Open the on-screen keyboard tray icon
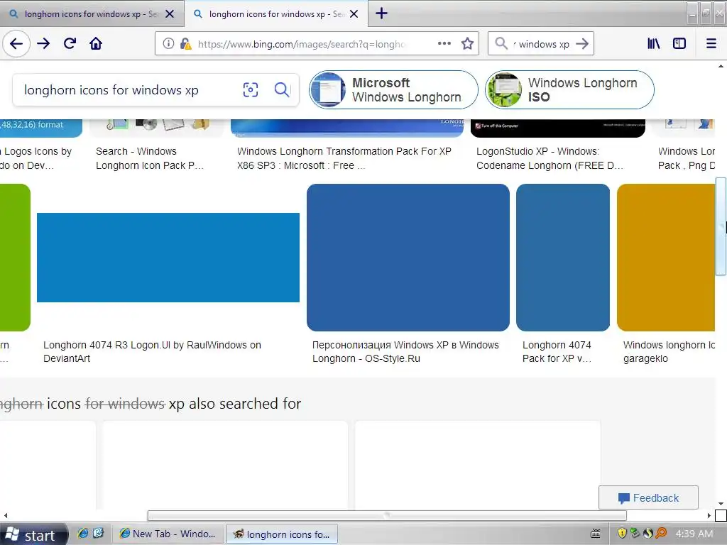The width and height of the screenshot is (727, 545). (x=596, y=534)
